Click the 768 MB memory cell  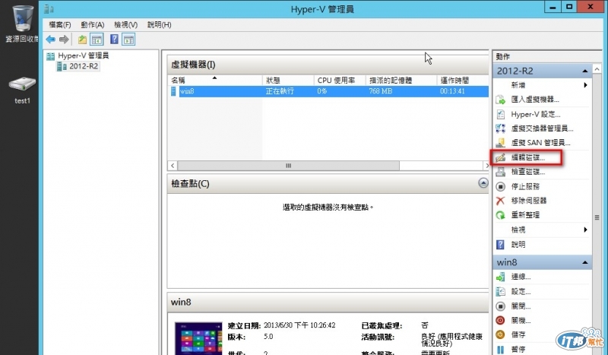coord(381,91)
